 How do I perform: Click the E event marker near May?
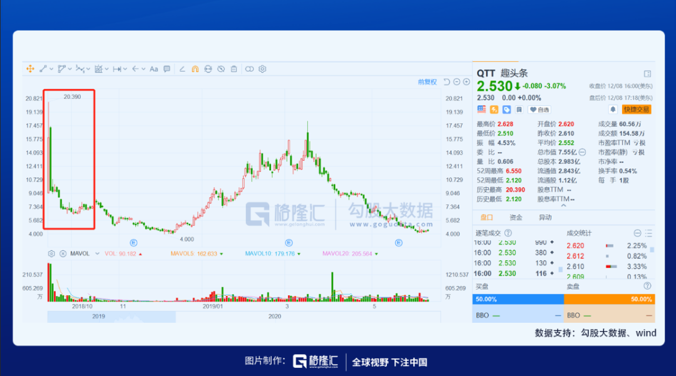click(x=399, y=243)
